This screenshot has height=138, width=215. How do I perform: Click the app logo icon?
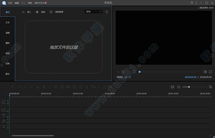point(4,3)
